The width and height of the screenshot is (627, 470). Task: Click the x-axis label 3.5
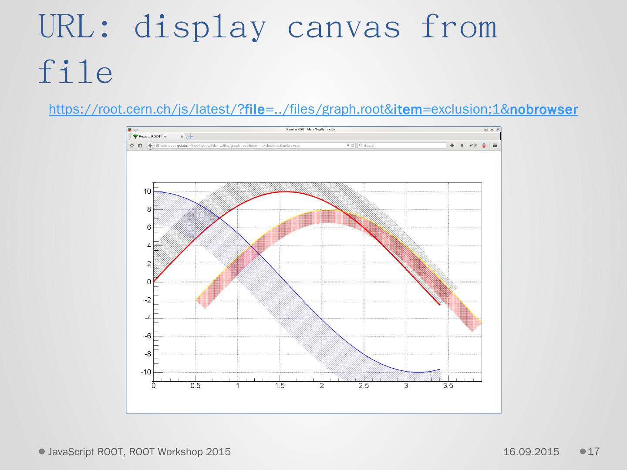point(448,386)
